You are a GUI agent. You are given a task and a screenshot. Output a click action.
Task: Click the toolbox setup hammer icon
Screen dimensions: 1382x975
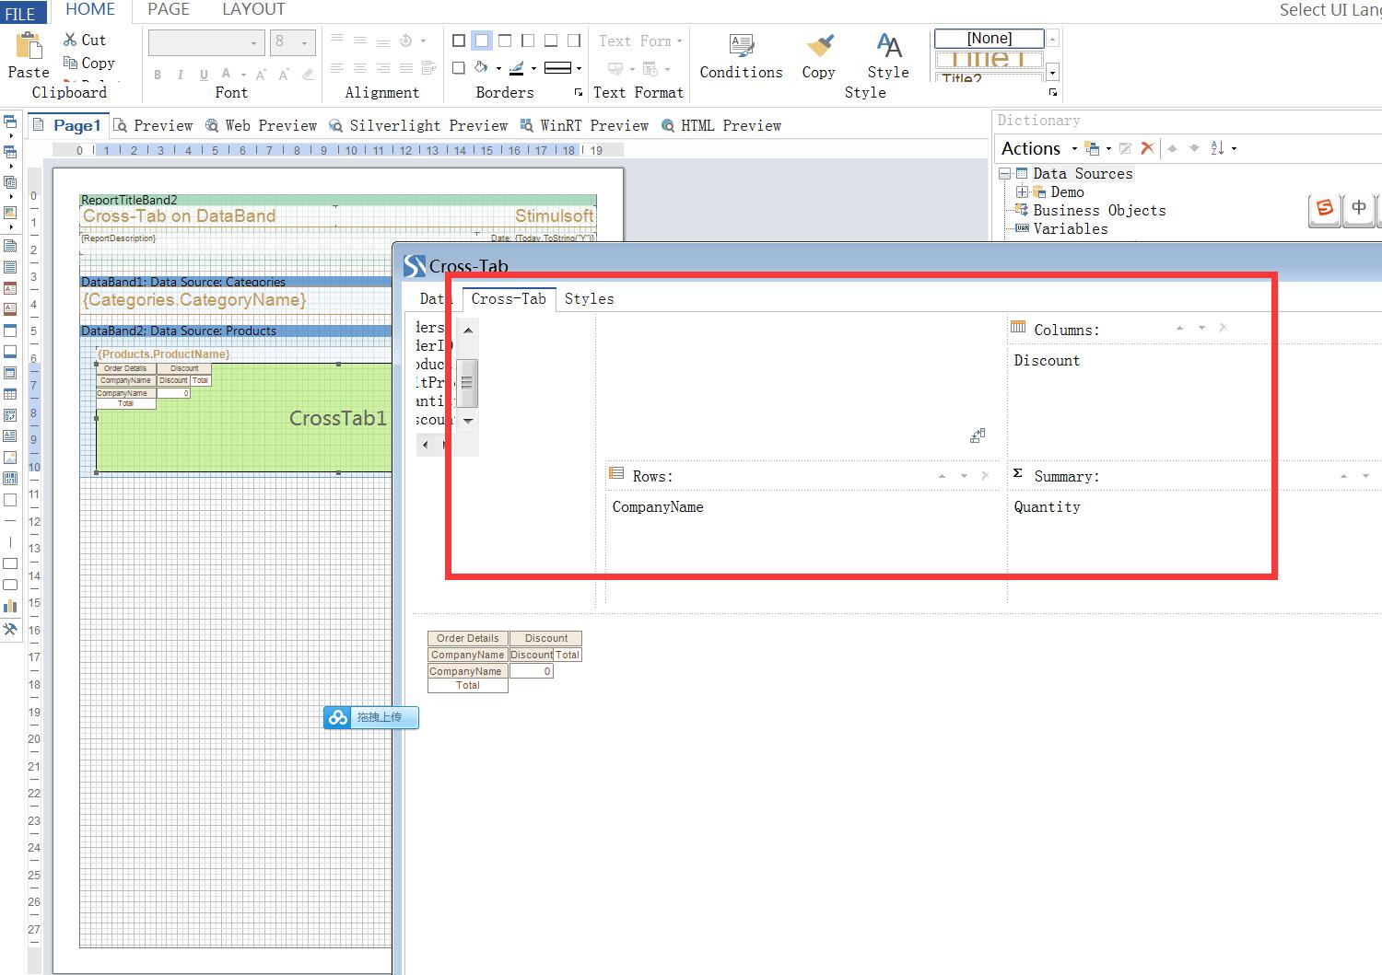pos(10,630)
